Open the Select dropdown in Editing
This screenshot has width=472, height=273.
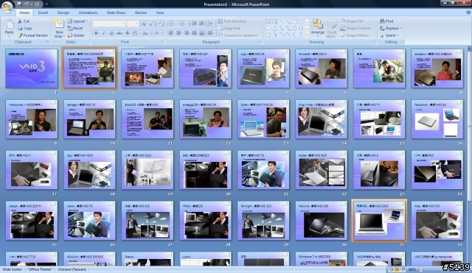[x=389, y=35]
